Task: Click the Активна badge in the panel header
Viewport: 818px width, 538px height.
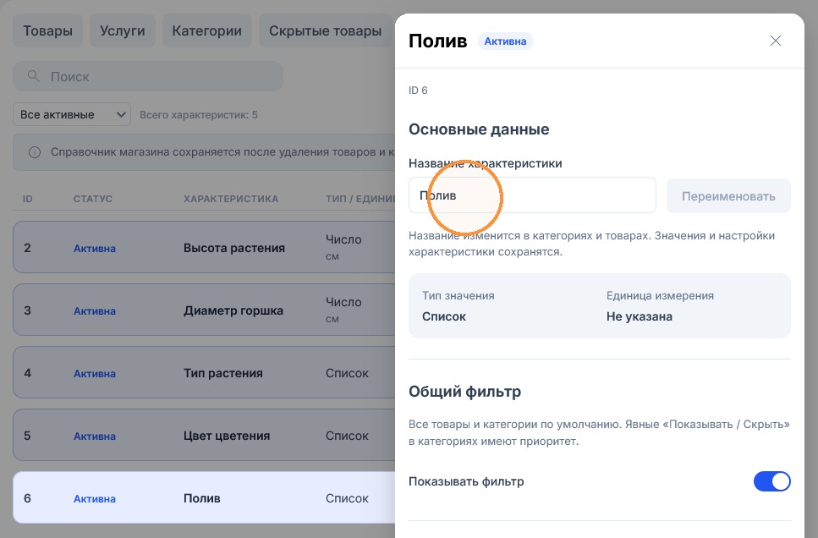Action: pyautogui.click(x=505, y=41)
